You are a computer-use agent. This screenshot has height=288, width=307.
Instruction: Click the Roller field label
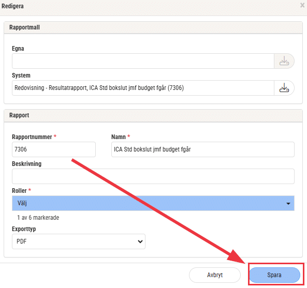pos(19,191)
